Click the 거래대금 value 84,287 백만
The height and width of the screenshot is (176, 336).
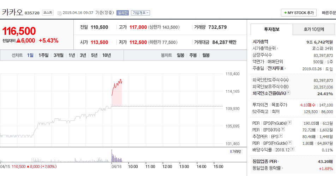[x=224, y=43]
